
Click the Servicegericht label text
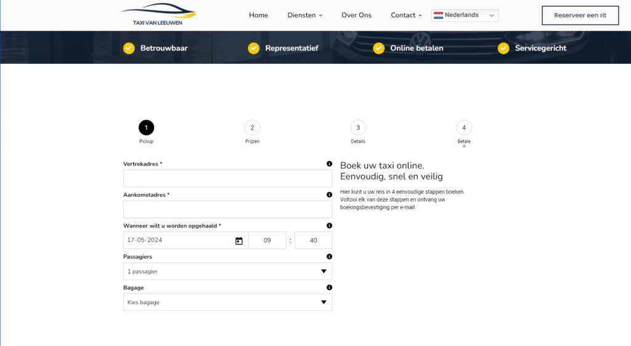[540, 48]
